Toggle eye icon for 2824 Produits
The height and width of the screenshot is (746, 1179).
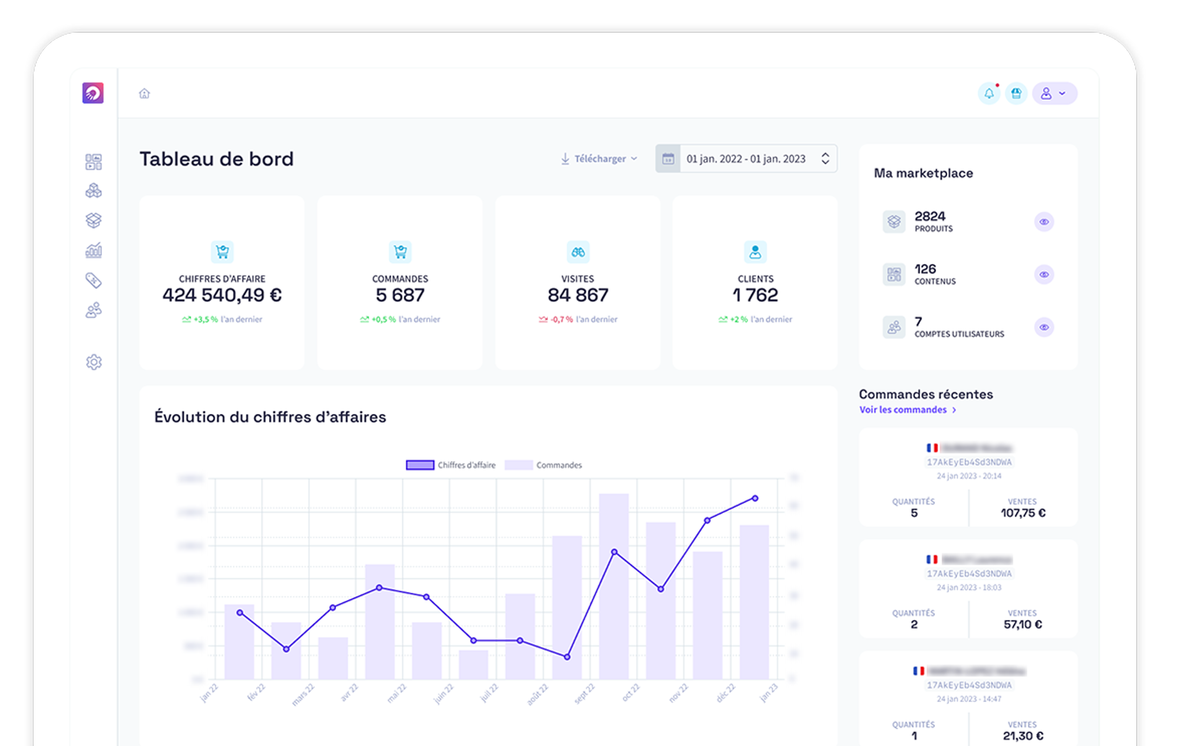(1044, 222)
